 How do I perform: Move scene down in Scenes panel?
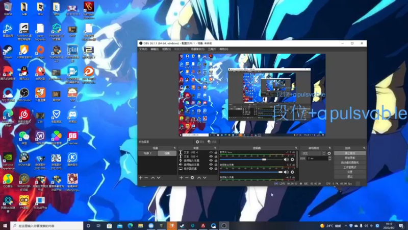tap(159, 177)
